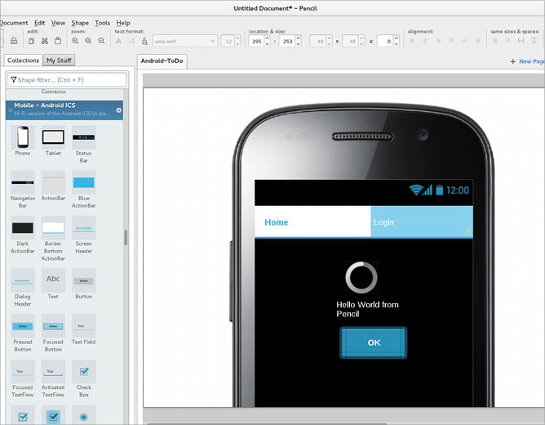Screen dimensions: 545x425
Task: Pick the Status Bar stencil
Action: [83, 137]
